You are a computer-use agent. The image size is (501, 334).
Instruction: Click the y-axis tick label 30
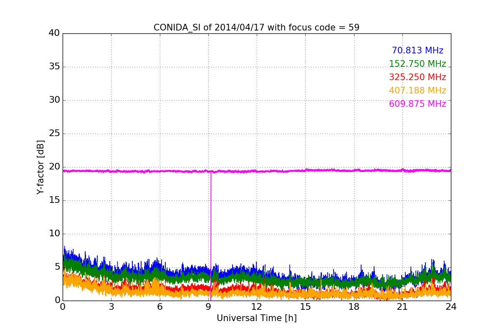[x=54, y=100]
